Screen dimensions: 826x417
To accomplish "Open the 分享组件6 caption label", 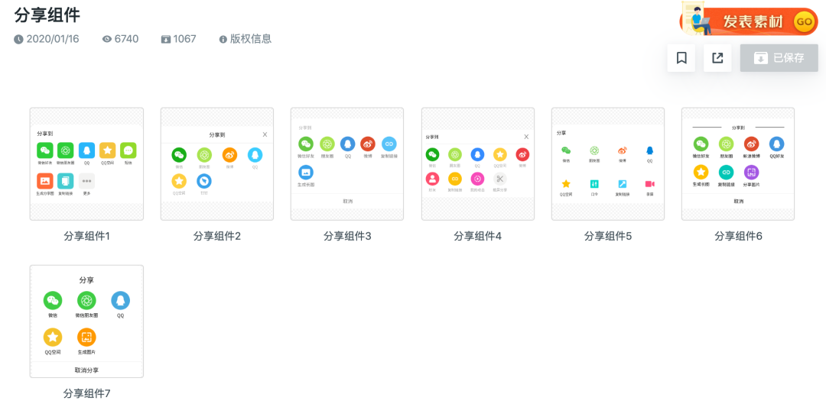I will (738, 236).
